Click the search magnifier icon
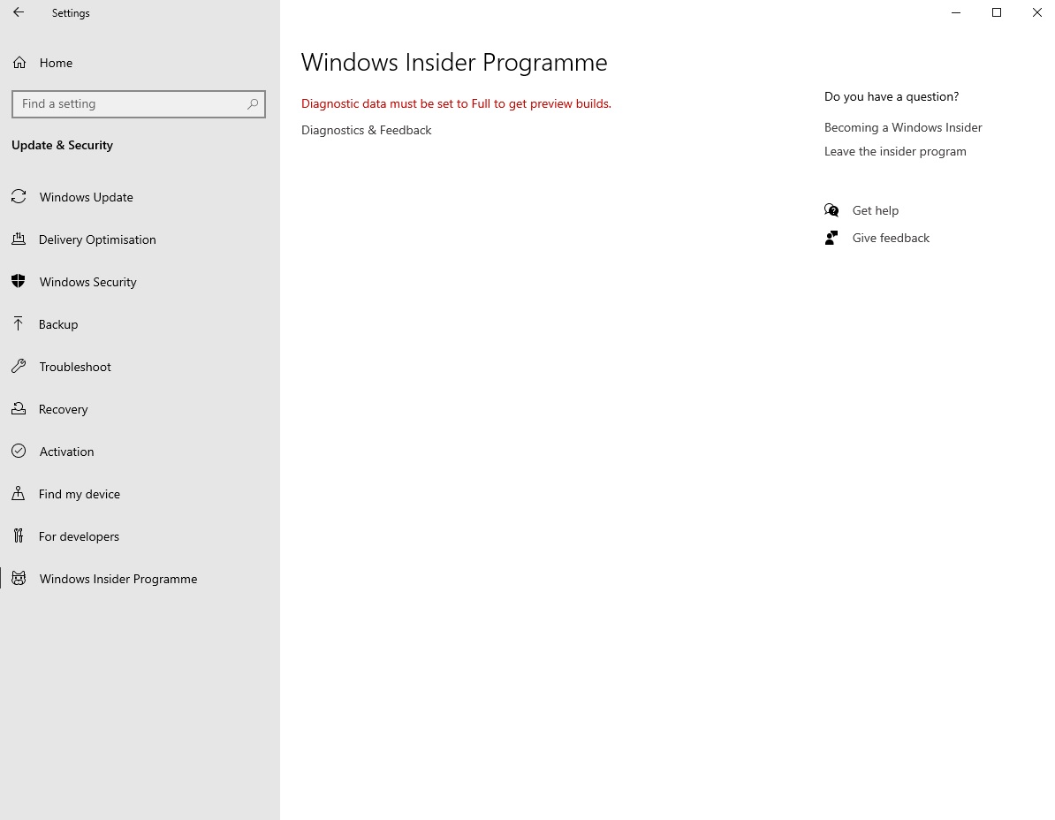Image resolution: width=1055 pixels, height=820 pixels. point(253,104)
